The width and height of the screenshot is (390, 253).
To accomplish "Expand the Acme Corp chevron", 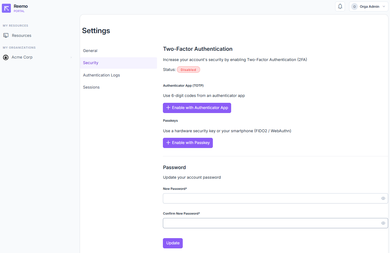I will point(71,57).
